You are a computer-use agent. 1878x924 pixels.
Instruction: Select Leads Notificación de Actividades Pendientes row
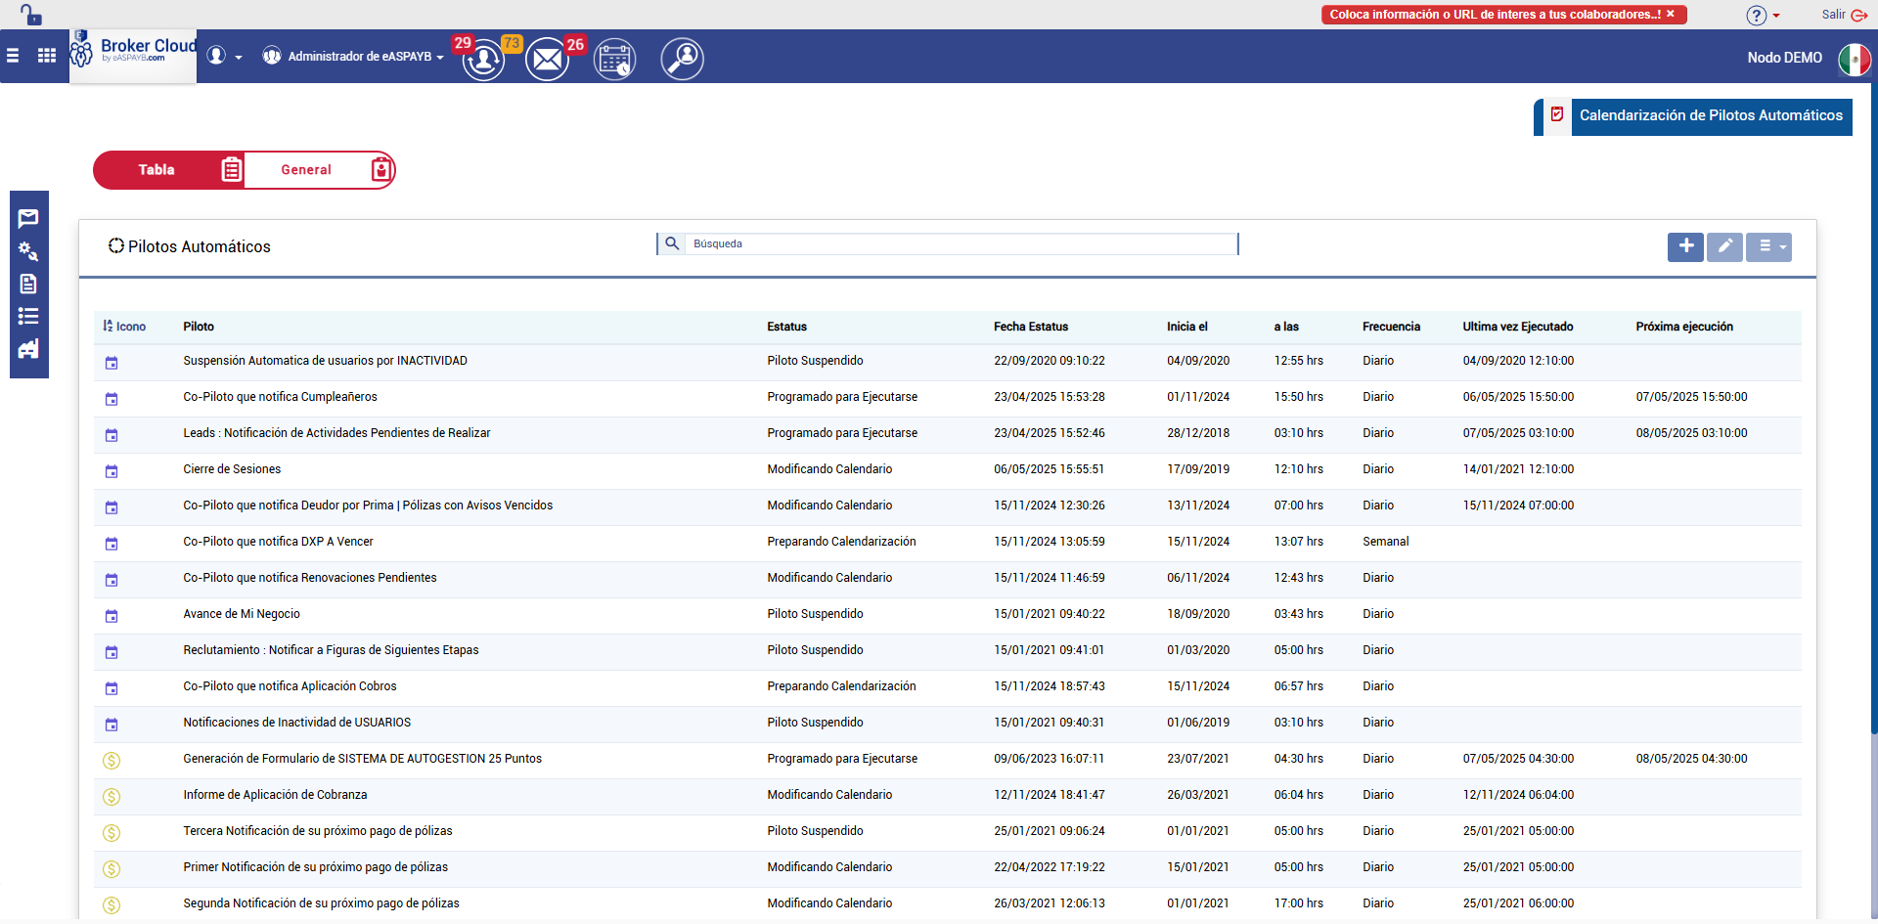(948, 434)
